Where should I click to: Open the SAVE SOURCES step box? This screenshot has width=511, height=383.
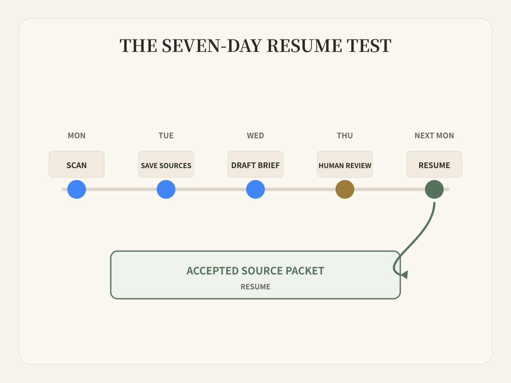pos(166,164)
